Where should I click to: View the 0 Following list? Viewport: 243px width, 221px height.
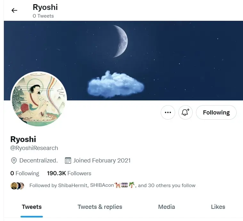pyautogui.click(x=25, y=173)
